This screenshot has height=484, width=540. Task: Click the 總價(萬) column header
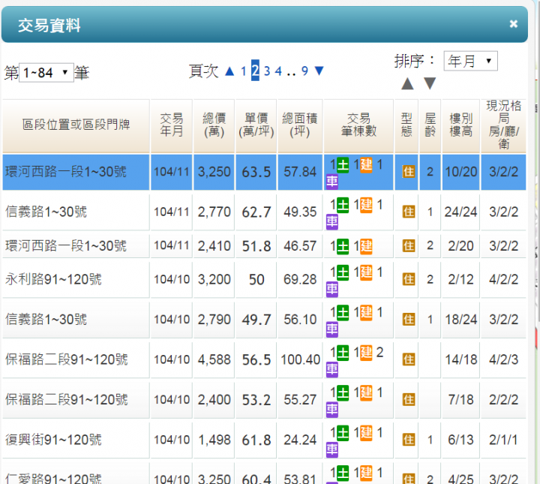[x=214, y=126]
